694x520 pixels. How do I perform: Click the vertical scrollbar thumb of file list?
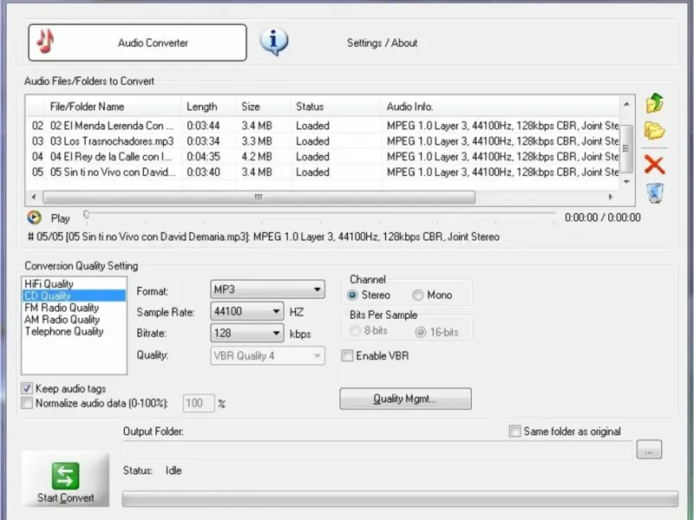[625, 148]
